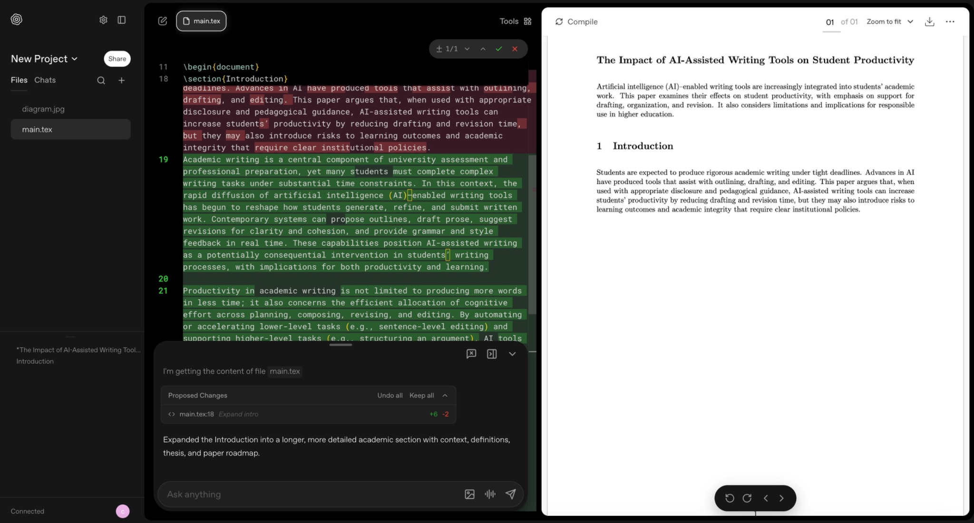
Task: Open settings via the gear icon
Action: (x=103, y=20)
